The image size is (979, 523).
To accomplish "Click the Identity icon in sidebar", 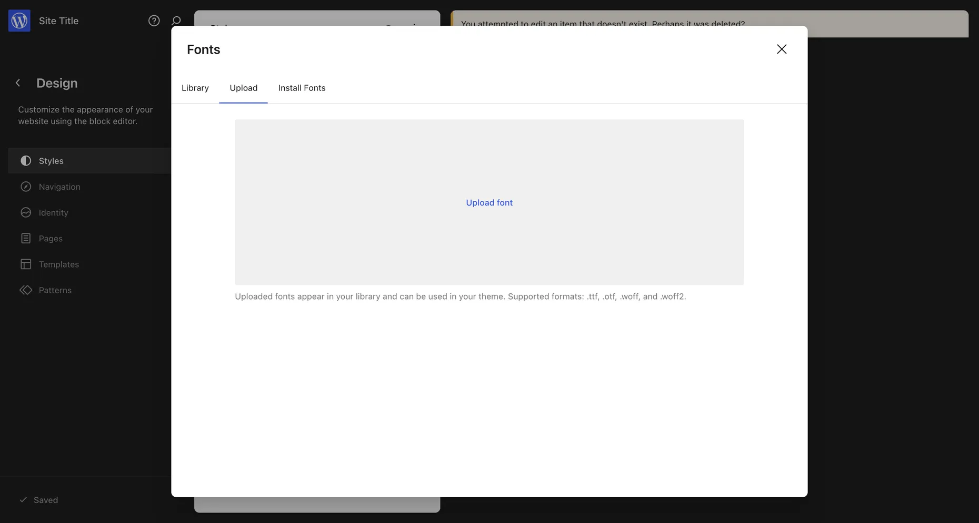I will pos(26,212).
